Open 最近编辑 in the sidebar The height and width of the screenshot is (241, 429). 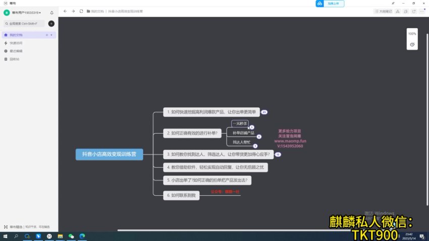(16, 51)
